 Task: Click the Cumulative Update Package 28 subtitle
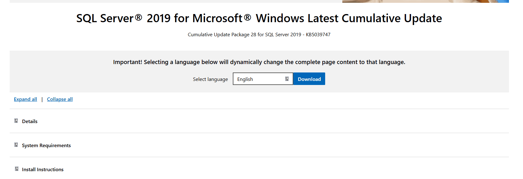pos(244,35)
